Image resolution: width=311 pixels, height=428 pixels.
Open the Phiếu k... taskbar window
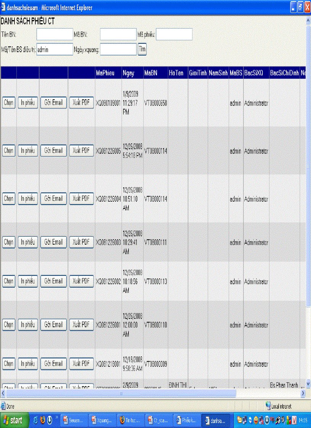[x=187, y=420]
